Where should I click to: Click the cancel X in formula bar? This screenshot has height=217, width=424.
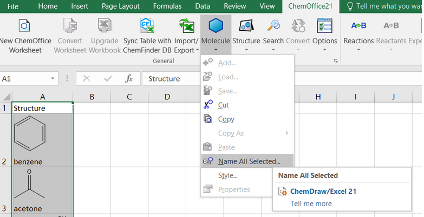87,78
